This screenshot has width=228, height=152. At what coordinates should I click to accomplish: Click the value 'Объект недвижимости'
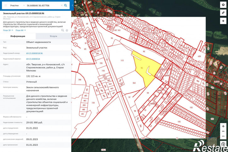coord(38,42)
